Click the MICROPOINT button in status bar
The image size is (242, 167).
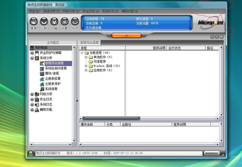212,153
